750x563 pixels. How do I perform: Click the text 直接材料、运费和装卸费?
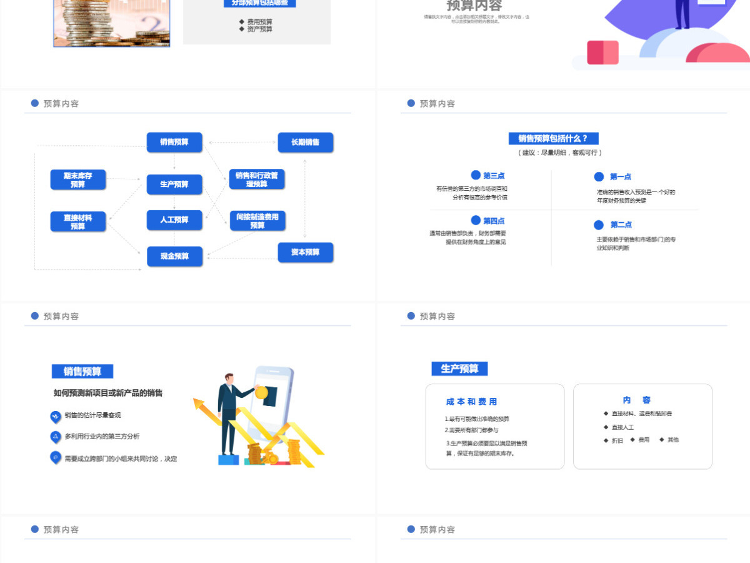642,414
